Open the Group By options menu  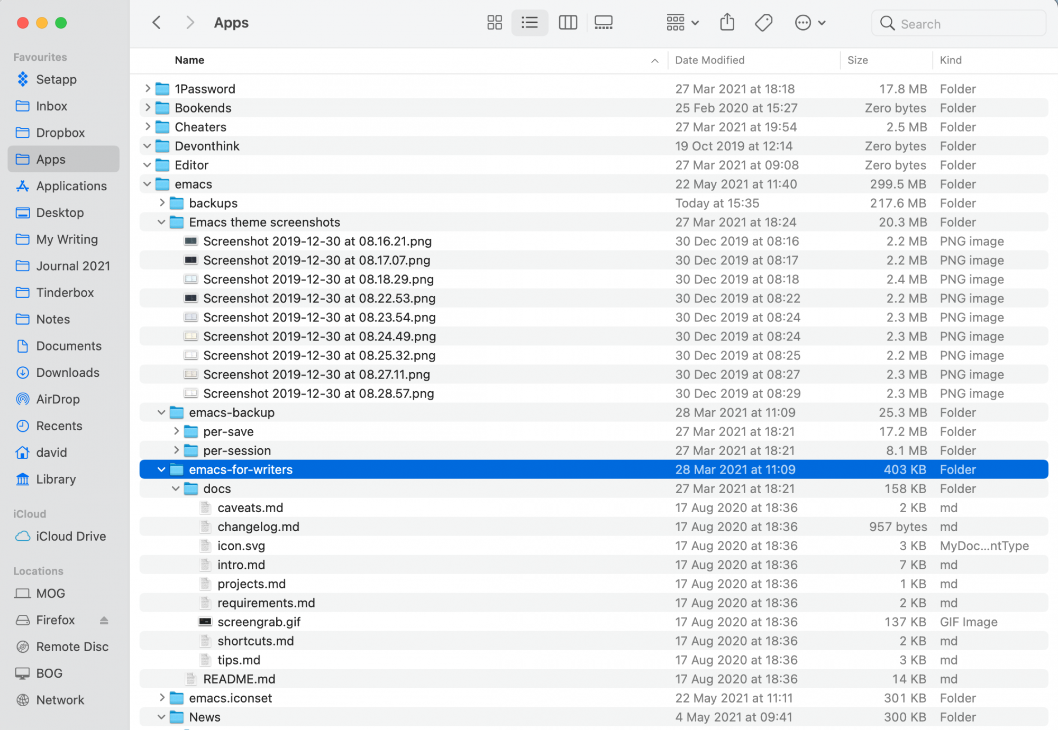click(x=682, y=23)
